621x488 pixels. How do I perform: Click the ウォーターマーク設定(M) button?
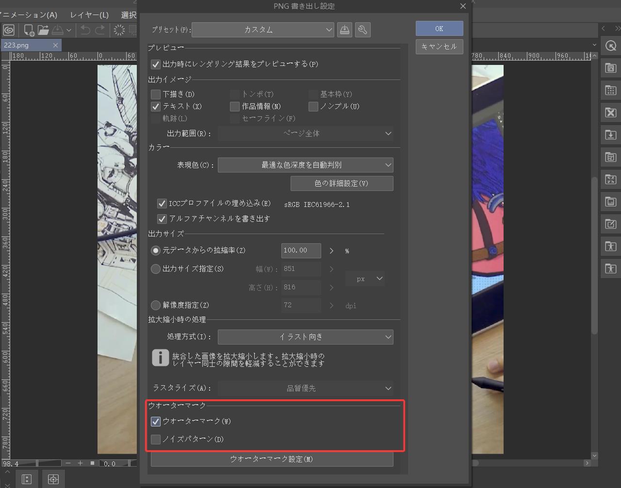(x=272, y=459)
